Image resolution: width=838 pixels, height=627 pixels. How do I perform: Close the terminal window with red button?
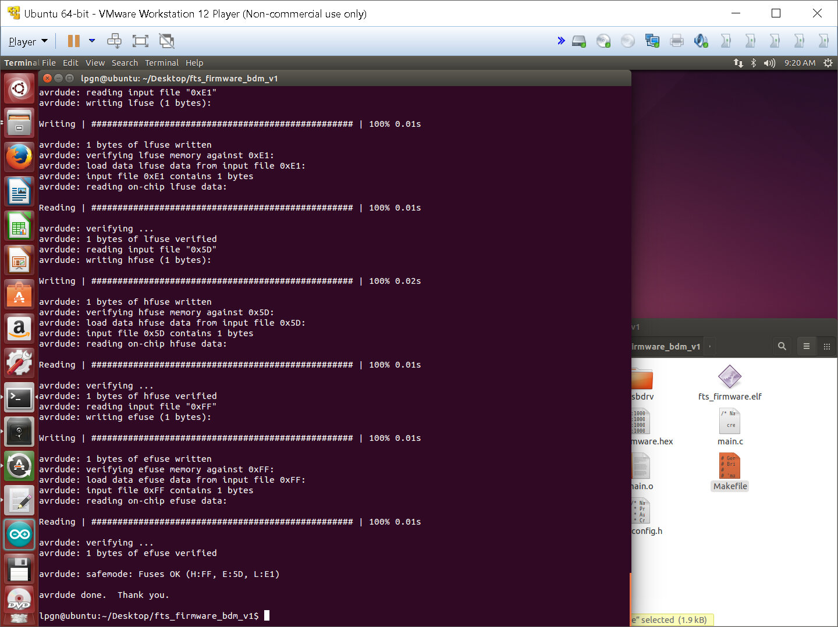[x=48, y=78]
